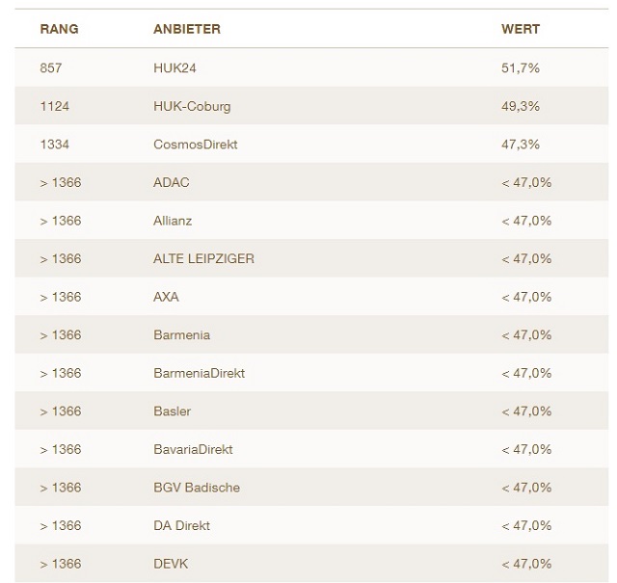Sort by the ANBIETER column header
617x583 pixels.
click(187, 29)
